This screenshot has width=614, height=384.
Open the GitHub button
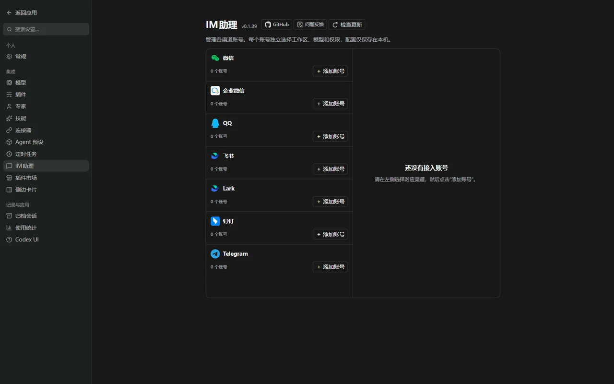pos(277,24)
